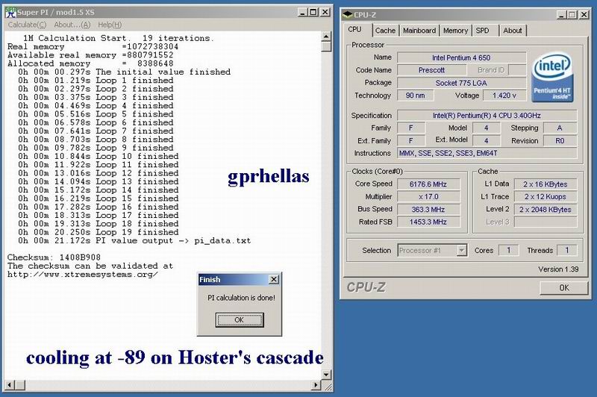Click the Stepping field showing A
This screenshot has height=397, width=597.
pyautogui.click(x=560, y=128)
